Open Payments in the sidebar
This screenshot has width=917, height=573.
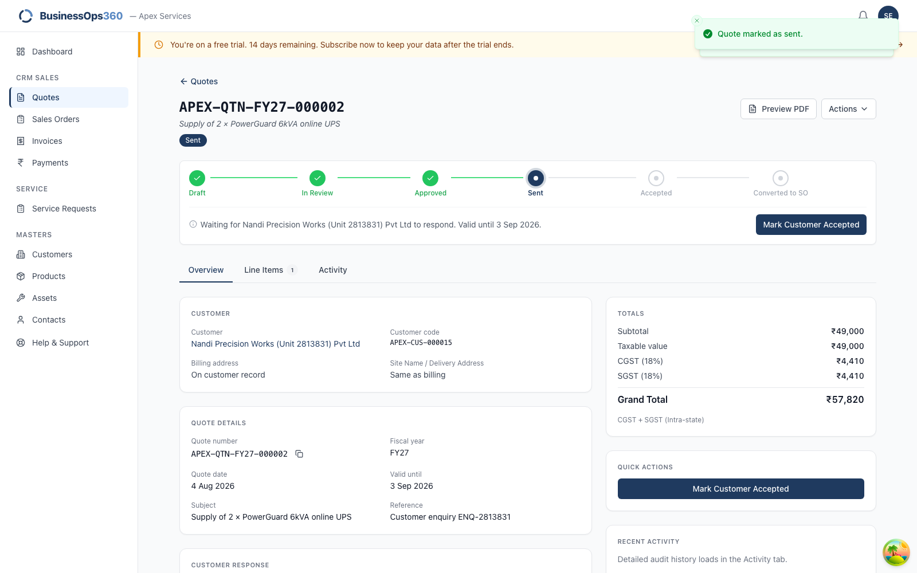point(69,163)
